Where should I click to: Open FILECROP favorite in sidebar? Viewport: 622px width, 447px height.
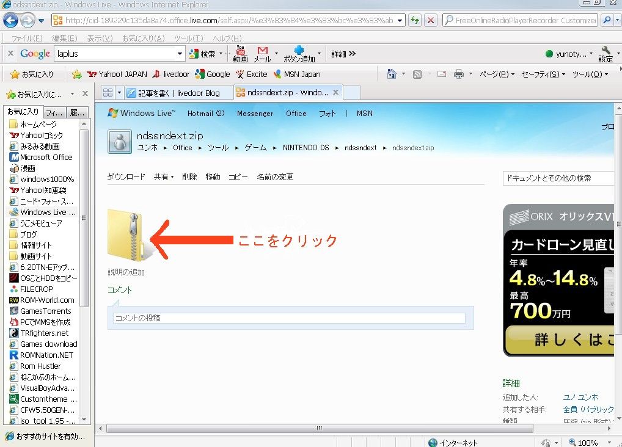[x=31, y=289]
